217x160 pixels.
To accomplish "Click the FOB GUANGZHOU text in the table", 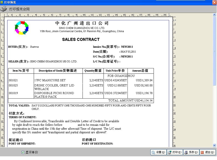I will click(121, 76).
